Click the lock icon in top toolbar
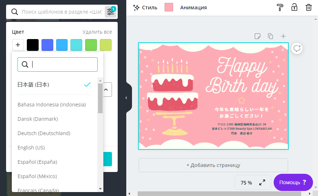318x196 pixels. [x=294, y=8]
